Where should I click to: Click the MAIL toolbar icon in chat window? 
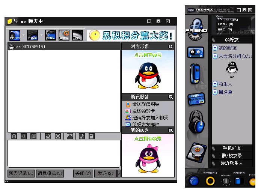[x=50, y=35]
